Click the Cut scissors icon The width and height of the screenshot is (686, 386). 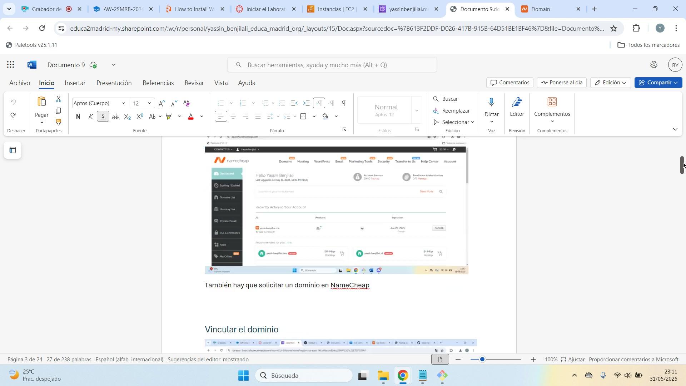59,99
